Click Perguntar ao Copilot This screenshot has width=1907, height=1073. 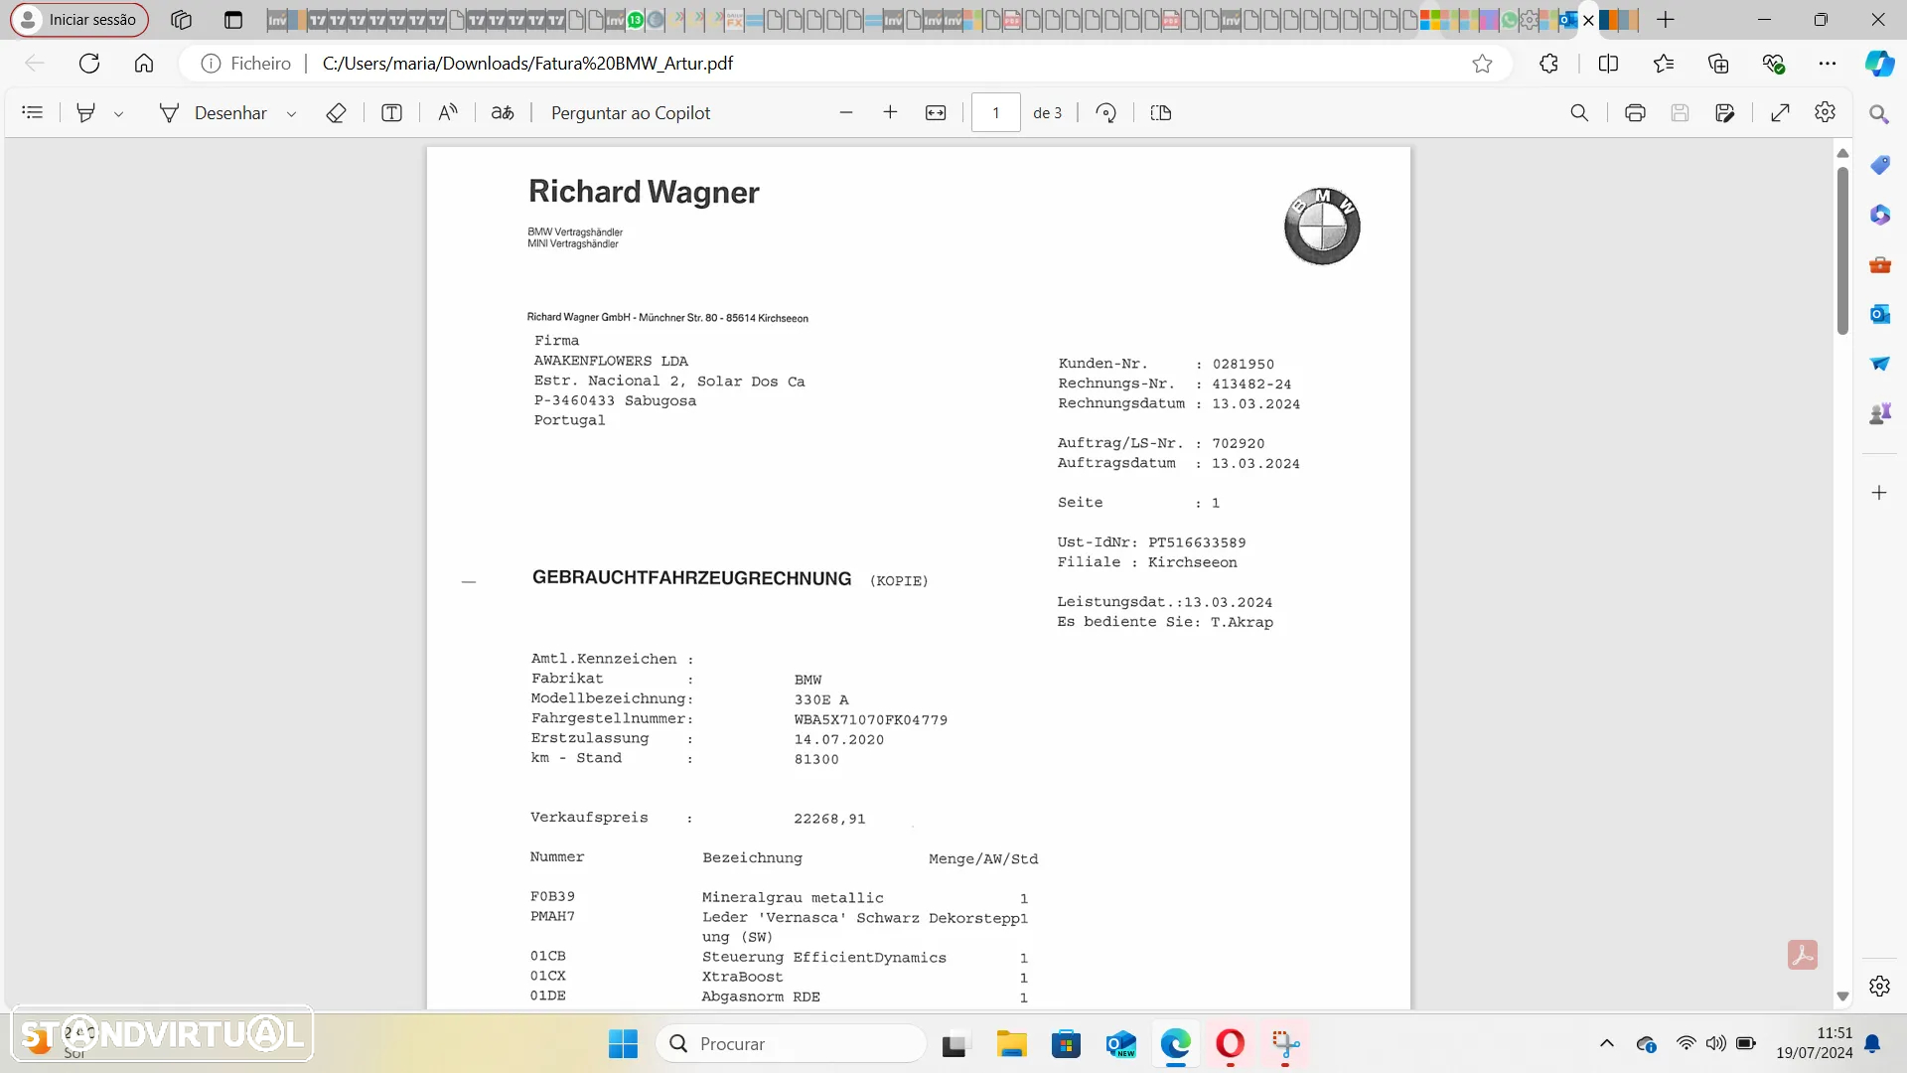tap(631, 112)
